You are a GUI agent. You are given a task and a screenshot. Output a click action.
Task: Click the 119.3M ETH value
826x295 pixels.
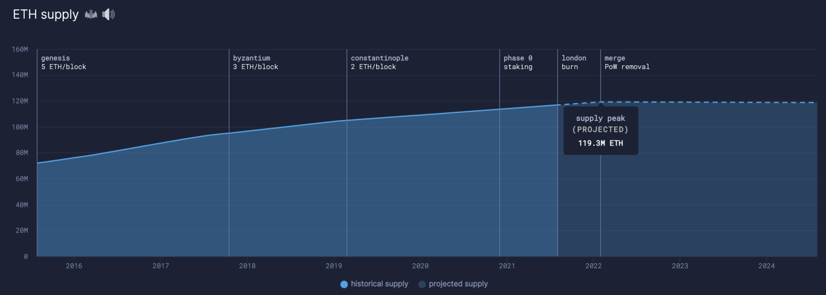pos(600,144)
